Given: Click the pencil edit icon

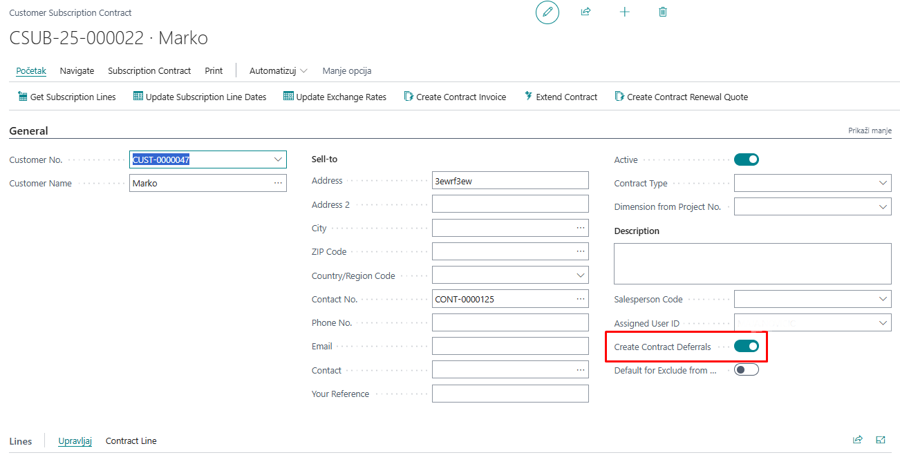Looking at the screenshot, I should click(547, 12).
